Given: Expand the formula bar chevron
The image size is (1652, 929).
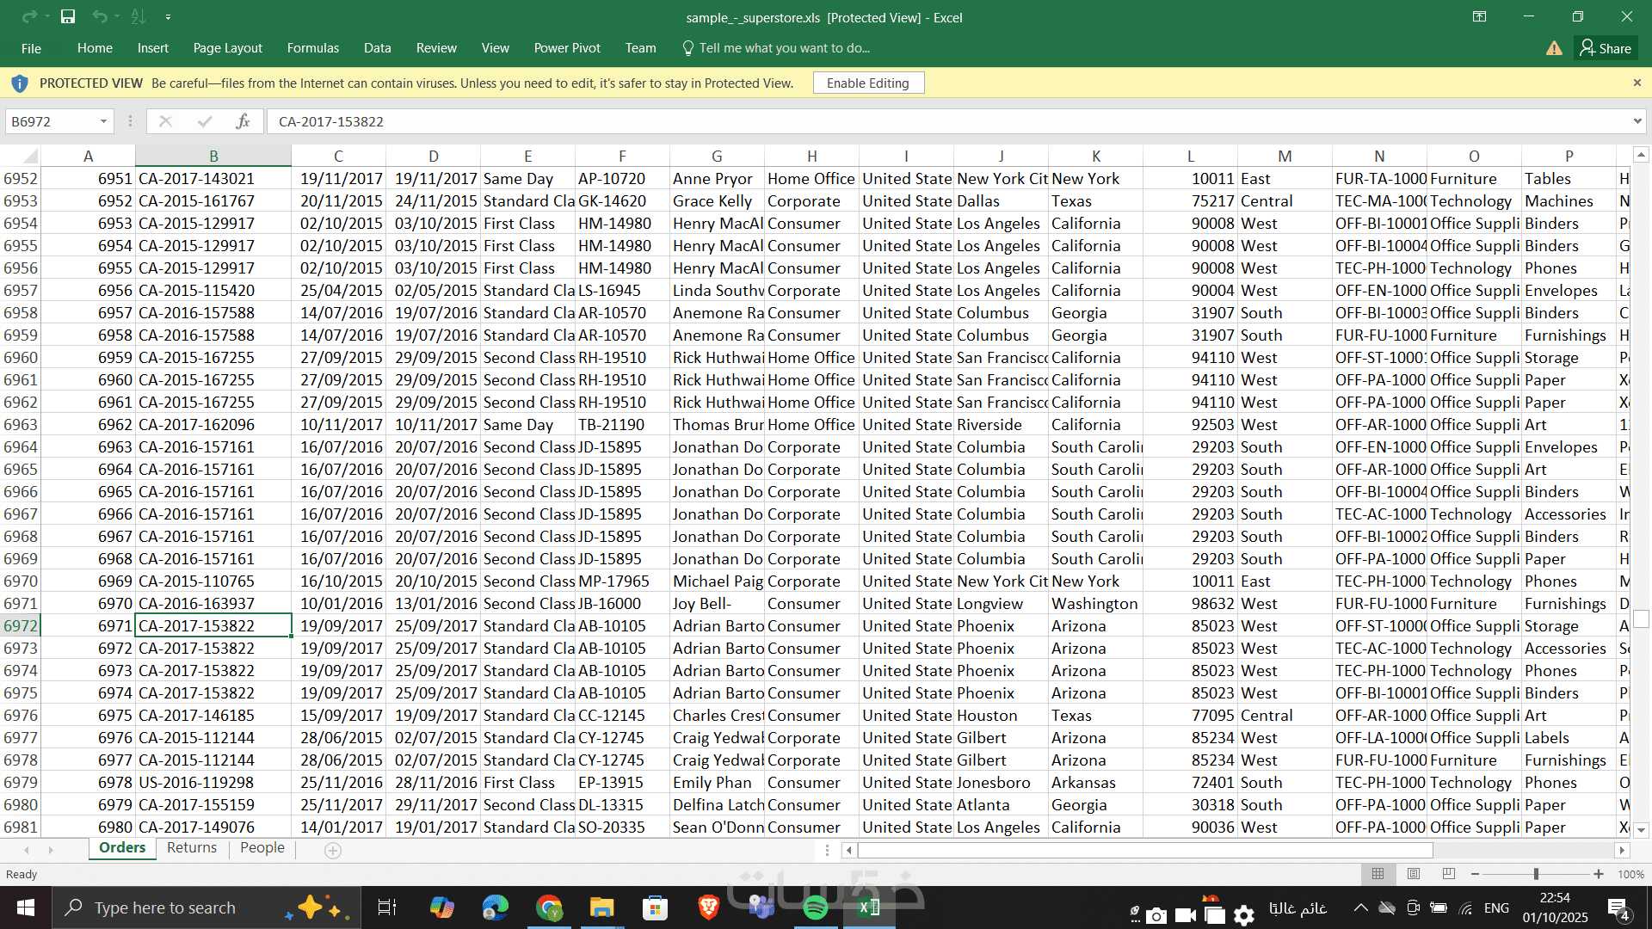Looking at the screenshot, I should 1637,121.
